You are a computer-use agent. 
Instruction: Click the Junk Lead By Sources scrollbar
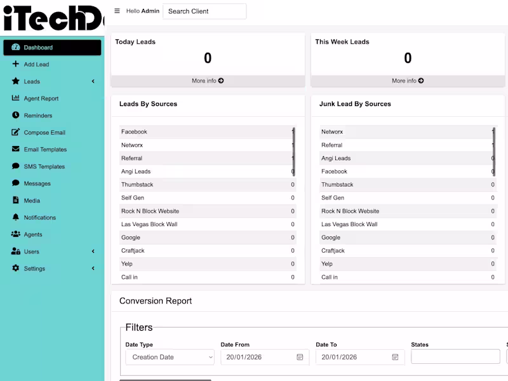tap(494, 152)
